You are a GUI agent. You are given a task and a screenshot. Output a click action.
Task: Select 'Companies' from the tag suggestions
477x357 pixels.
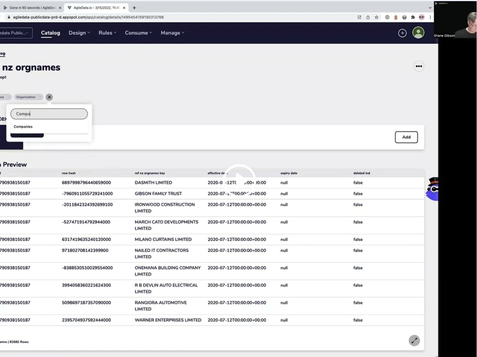[23, 126]
